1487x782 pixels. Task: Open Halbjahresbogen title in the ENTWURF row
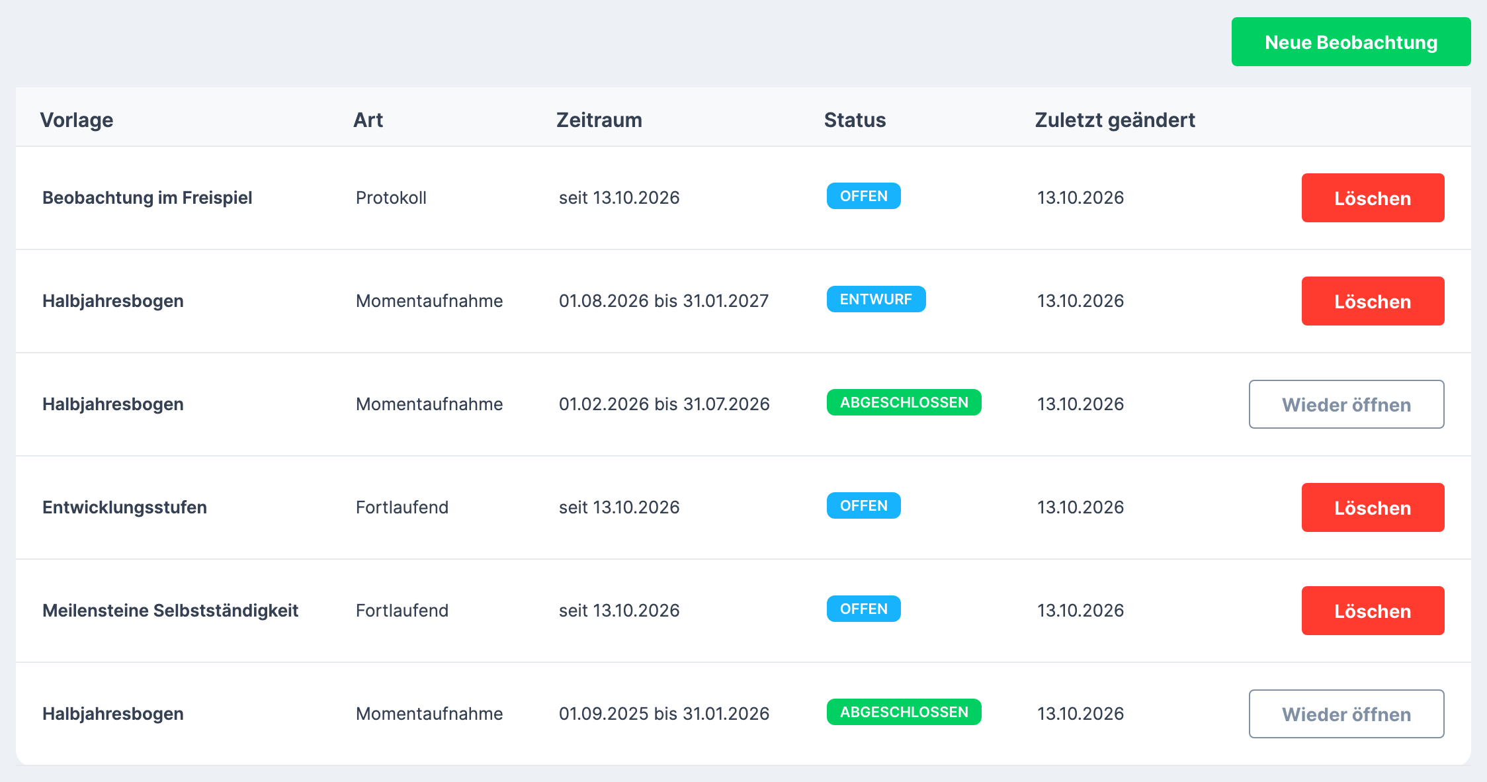pyautogui.click(x=113, y=301)
